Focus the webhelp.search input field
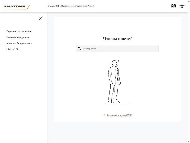 (x=117, y=49)
